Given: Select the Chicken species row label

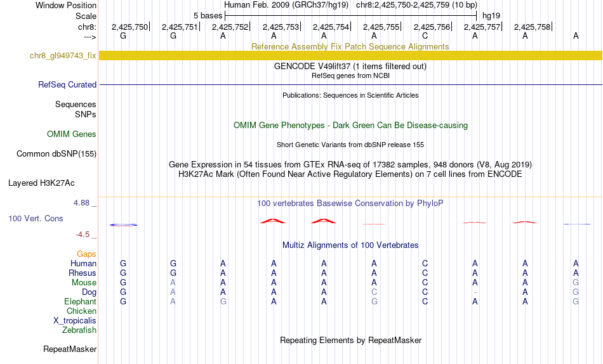Looking at the screenshot, I should point(81,311).
